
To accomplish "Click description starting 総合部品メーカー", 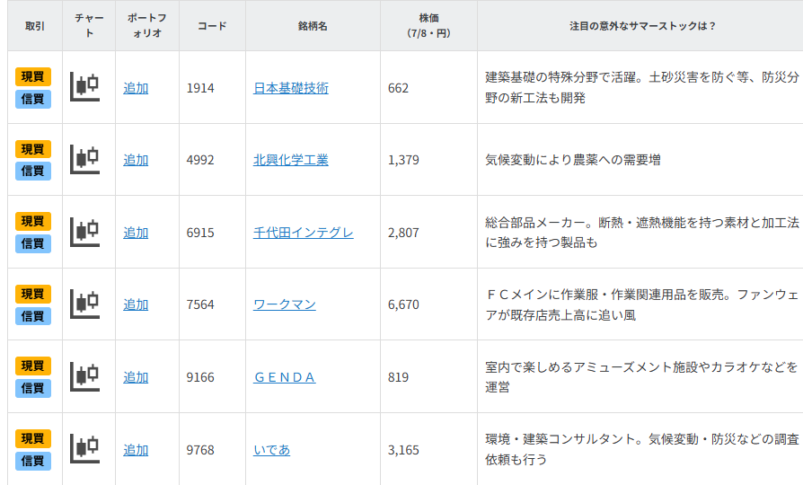I will pyautogui.click(x=642, y=233).
